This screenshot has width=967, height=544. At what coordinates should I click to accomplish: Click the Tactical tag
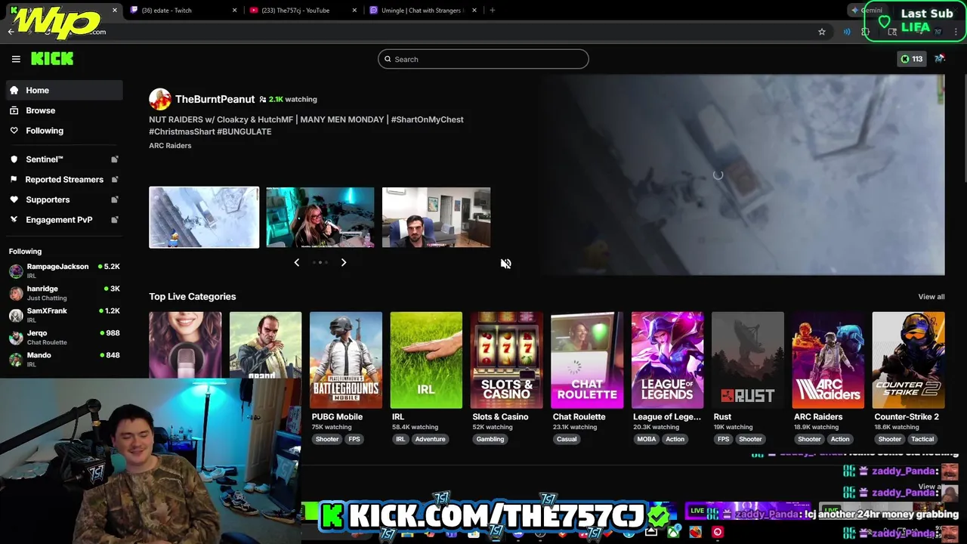pos(922,439)
